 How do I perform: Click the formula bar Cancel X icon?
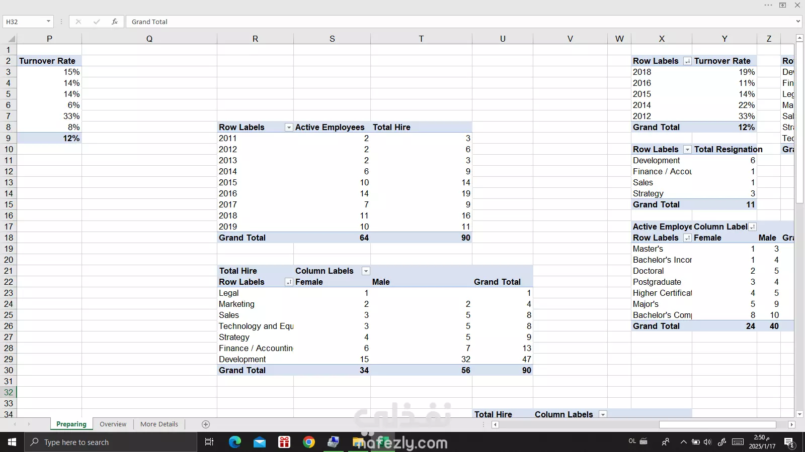click(78, 22)
